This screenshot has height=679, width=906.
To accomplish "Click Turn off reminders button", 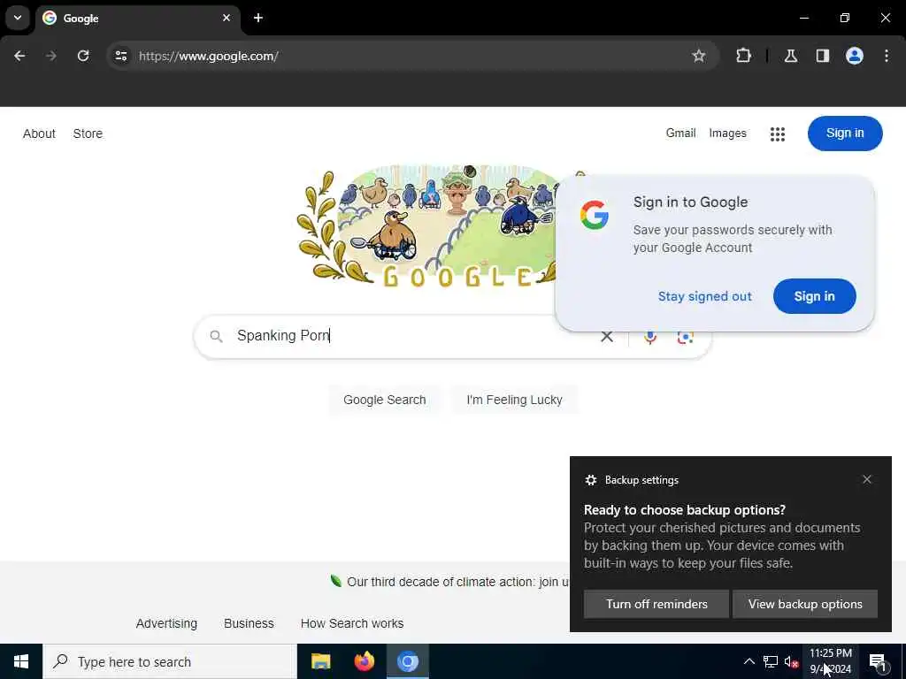I will [656, 604].
